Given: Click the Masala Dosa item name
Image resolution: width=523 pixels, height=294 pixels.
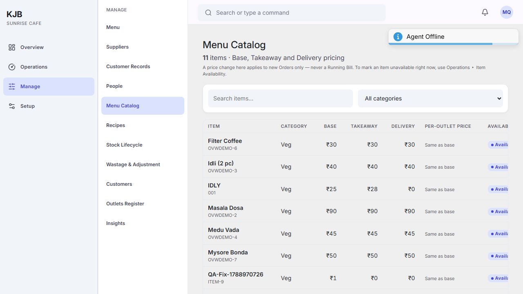Looking at the screenshot, I should pyautogui.click(x=226, y=208).
